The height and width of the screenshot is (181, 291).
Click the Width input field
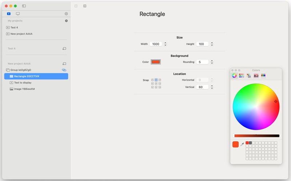(156, 44)
